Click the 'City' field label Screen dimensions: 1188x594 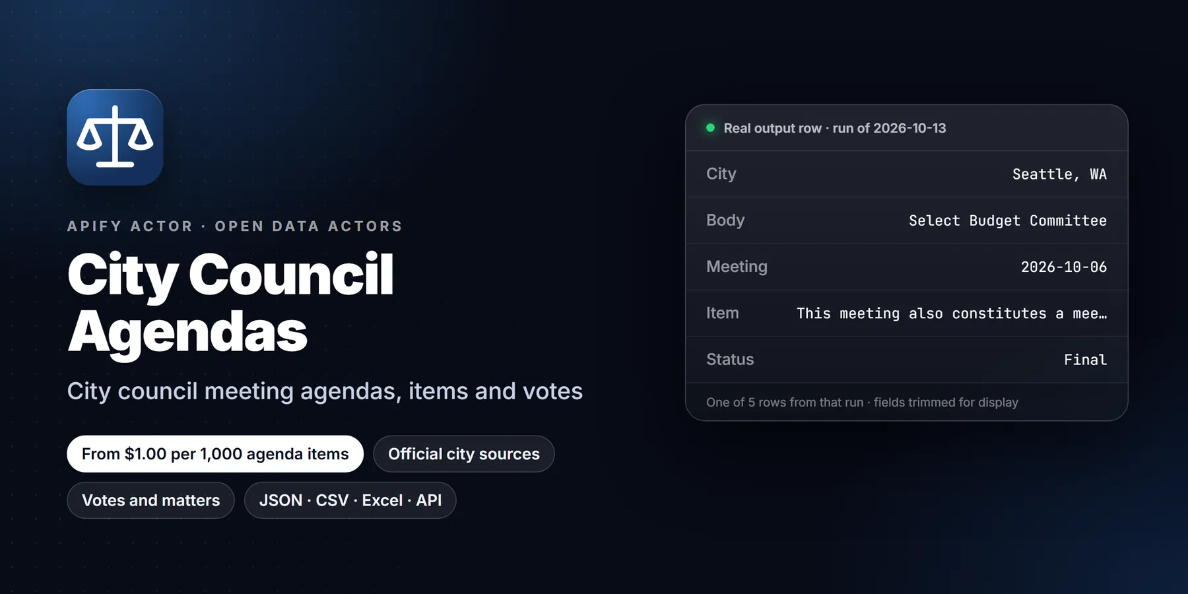[721, 174]
